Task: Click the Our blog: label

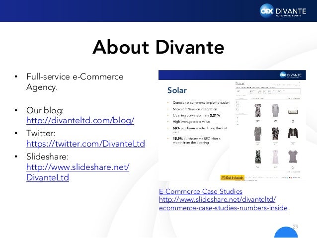Action: click(x=45, y=110)
